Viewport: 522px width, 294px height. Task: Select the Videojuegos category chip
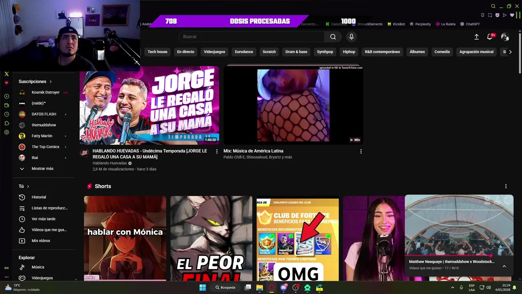215,52
